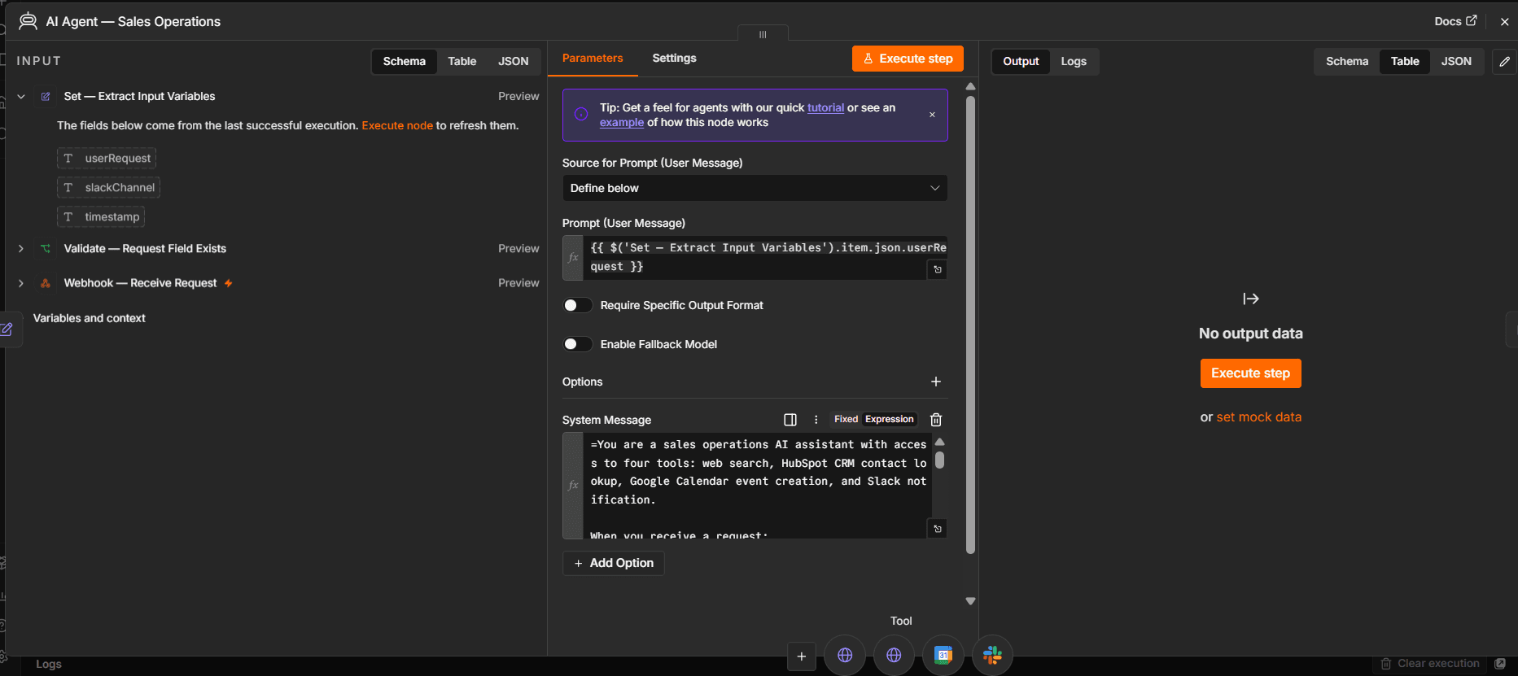Switch output view to Schema
The height and width of the screenshot is (676, 1518).
1347,61
